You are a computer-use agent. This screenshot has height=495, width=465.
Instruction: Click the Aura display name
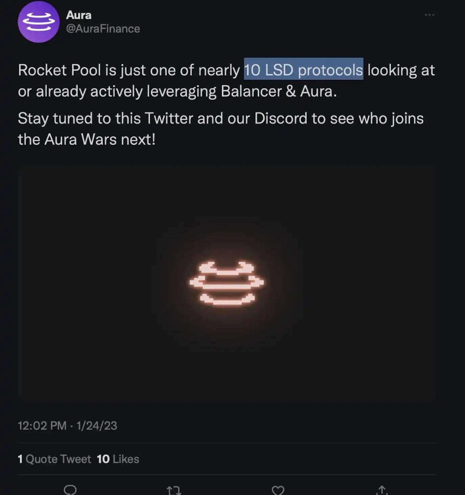pos(79,15)
